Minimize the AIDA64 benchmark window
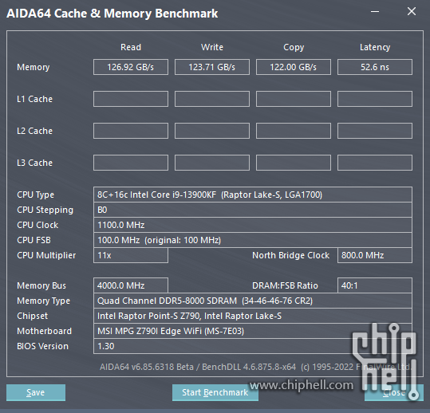 (375, 11)
